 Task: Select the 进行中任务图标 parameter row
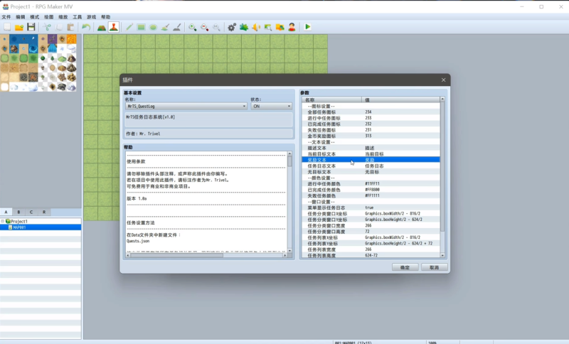pyautogui.click(x=371, y=118)
